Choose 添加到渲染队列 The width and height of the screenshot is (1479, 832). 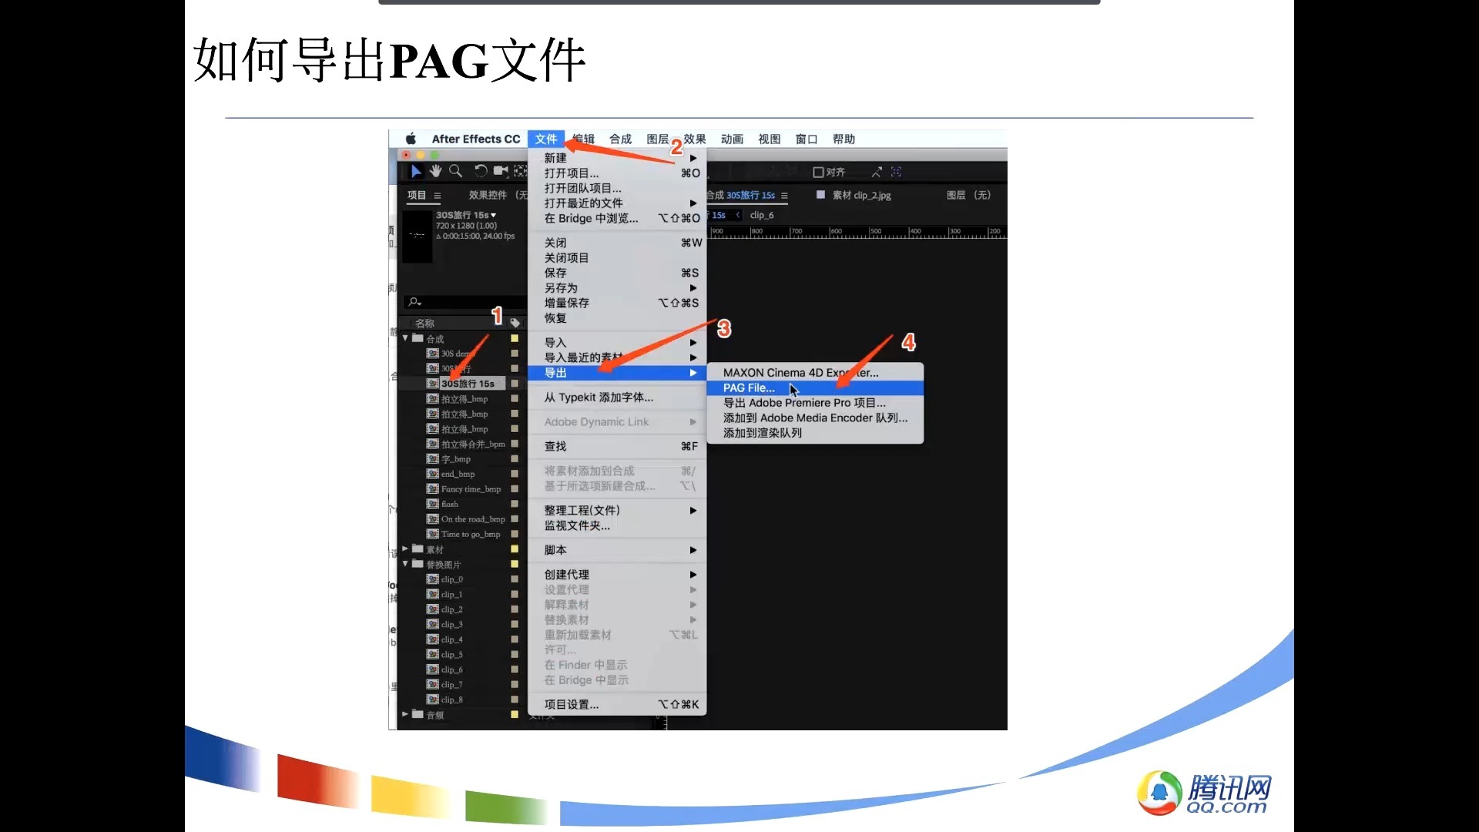click(815, 433)
